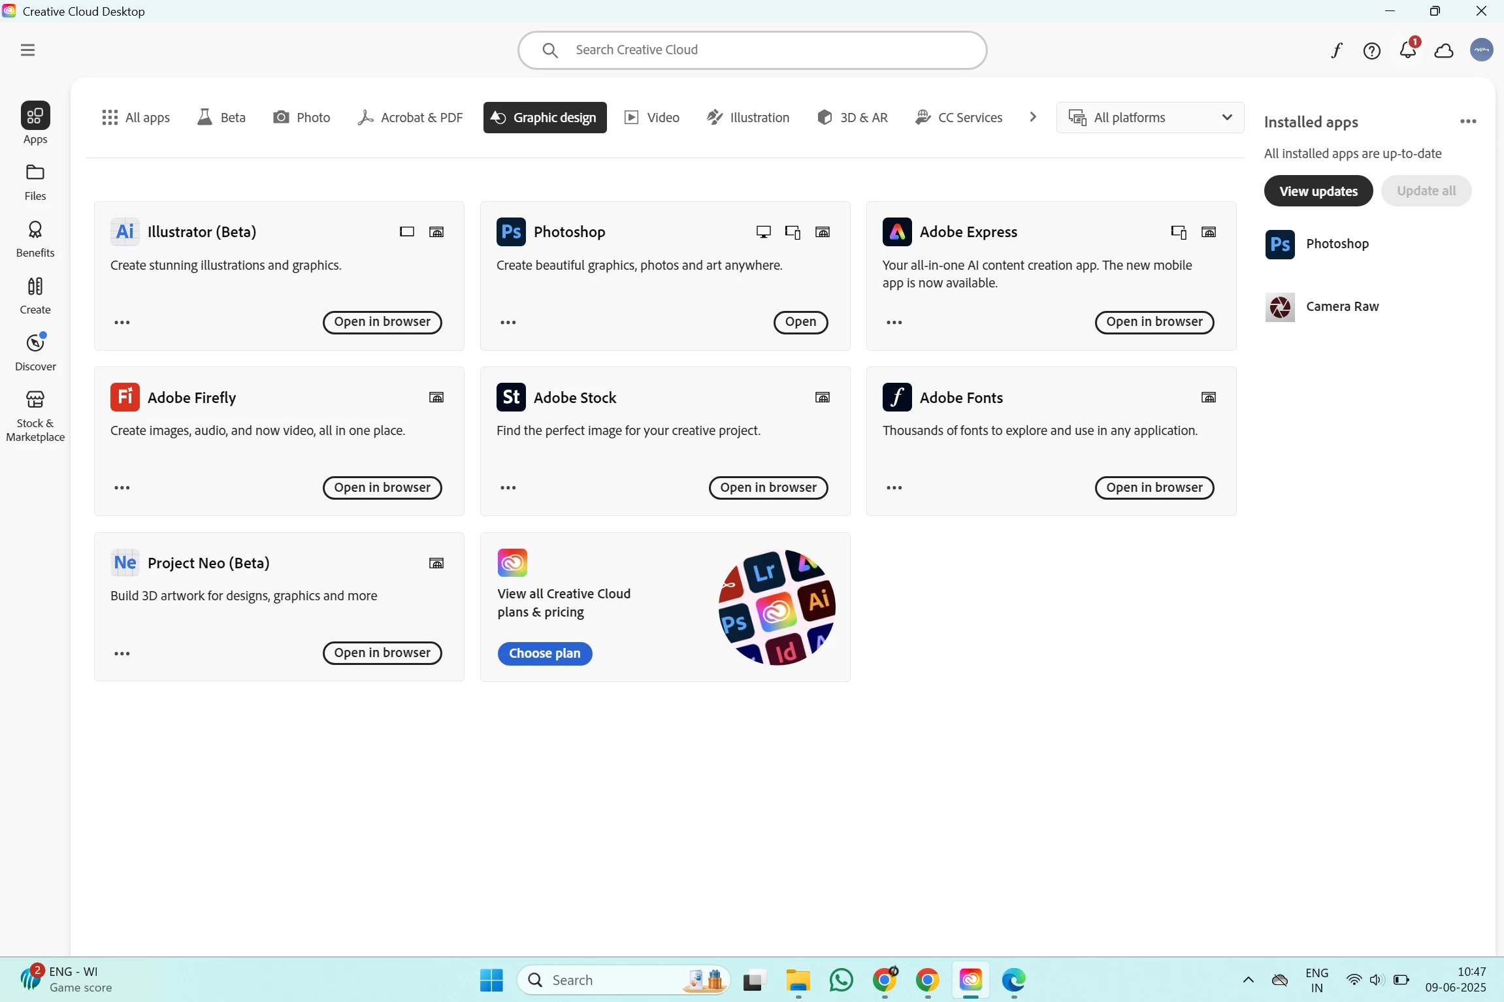Viewport: 1504px width, 1002px height.
Task: Click the notifications bell icon
Action: (x=1407, y=50)
